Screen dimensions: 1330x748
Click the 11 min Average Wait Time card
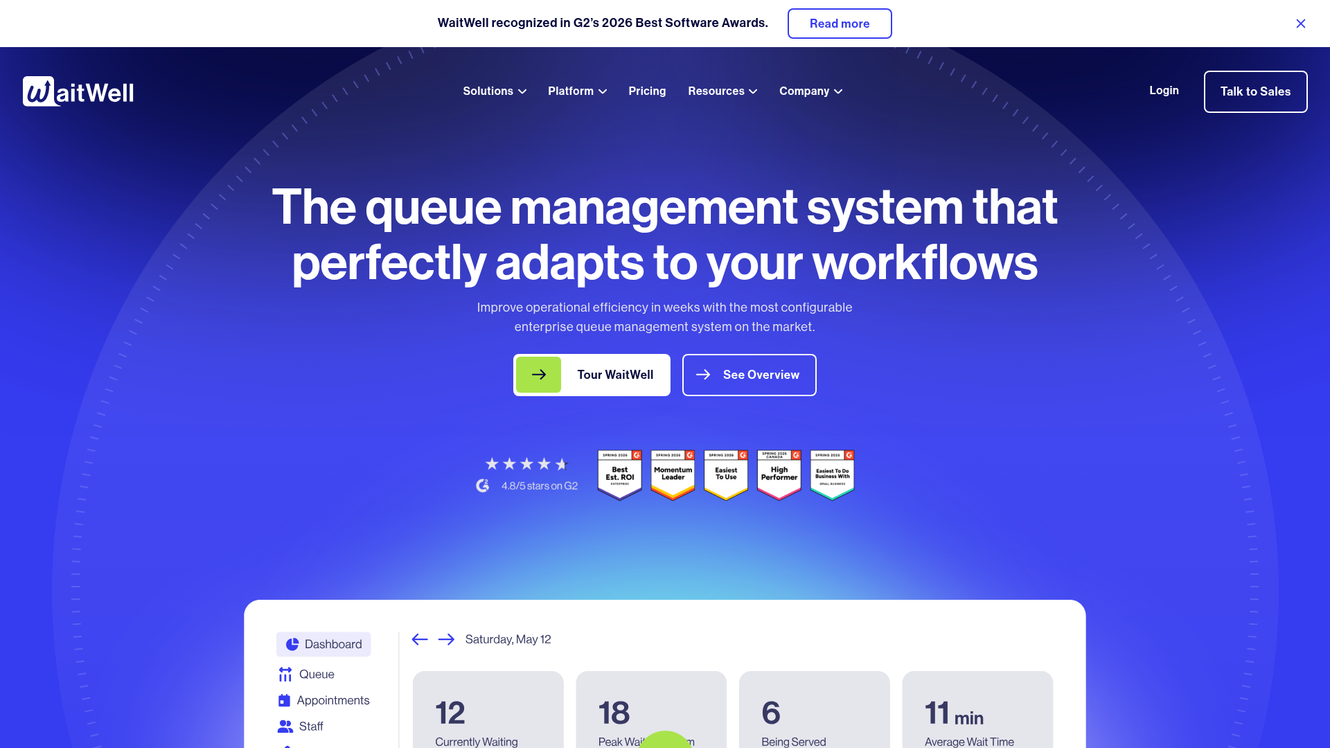(x=977, y=709)
